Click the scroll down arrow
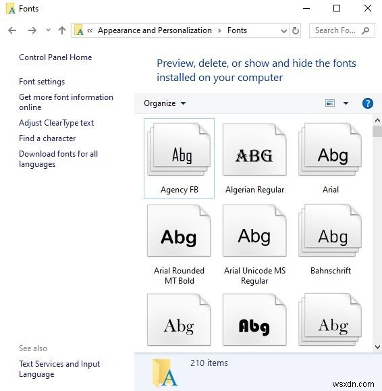The image size is (382, 391). coord(377,347)
